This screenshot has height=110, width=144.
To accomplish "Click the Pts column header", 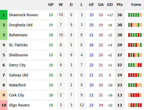I will (120, 5).
